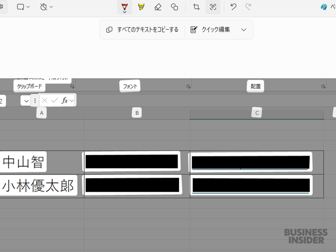Toggle the text actions tool
The width and height of the screenshot is (336, 252).
click(213, 7)
